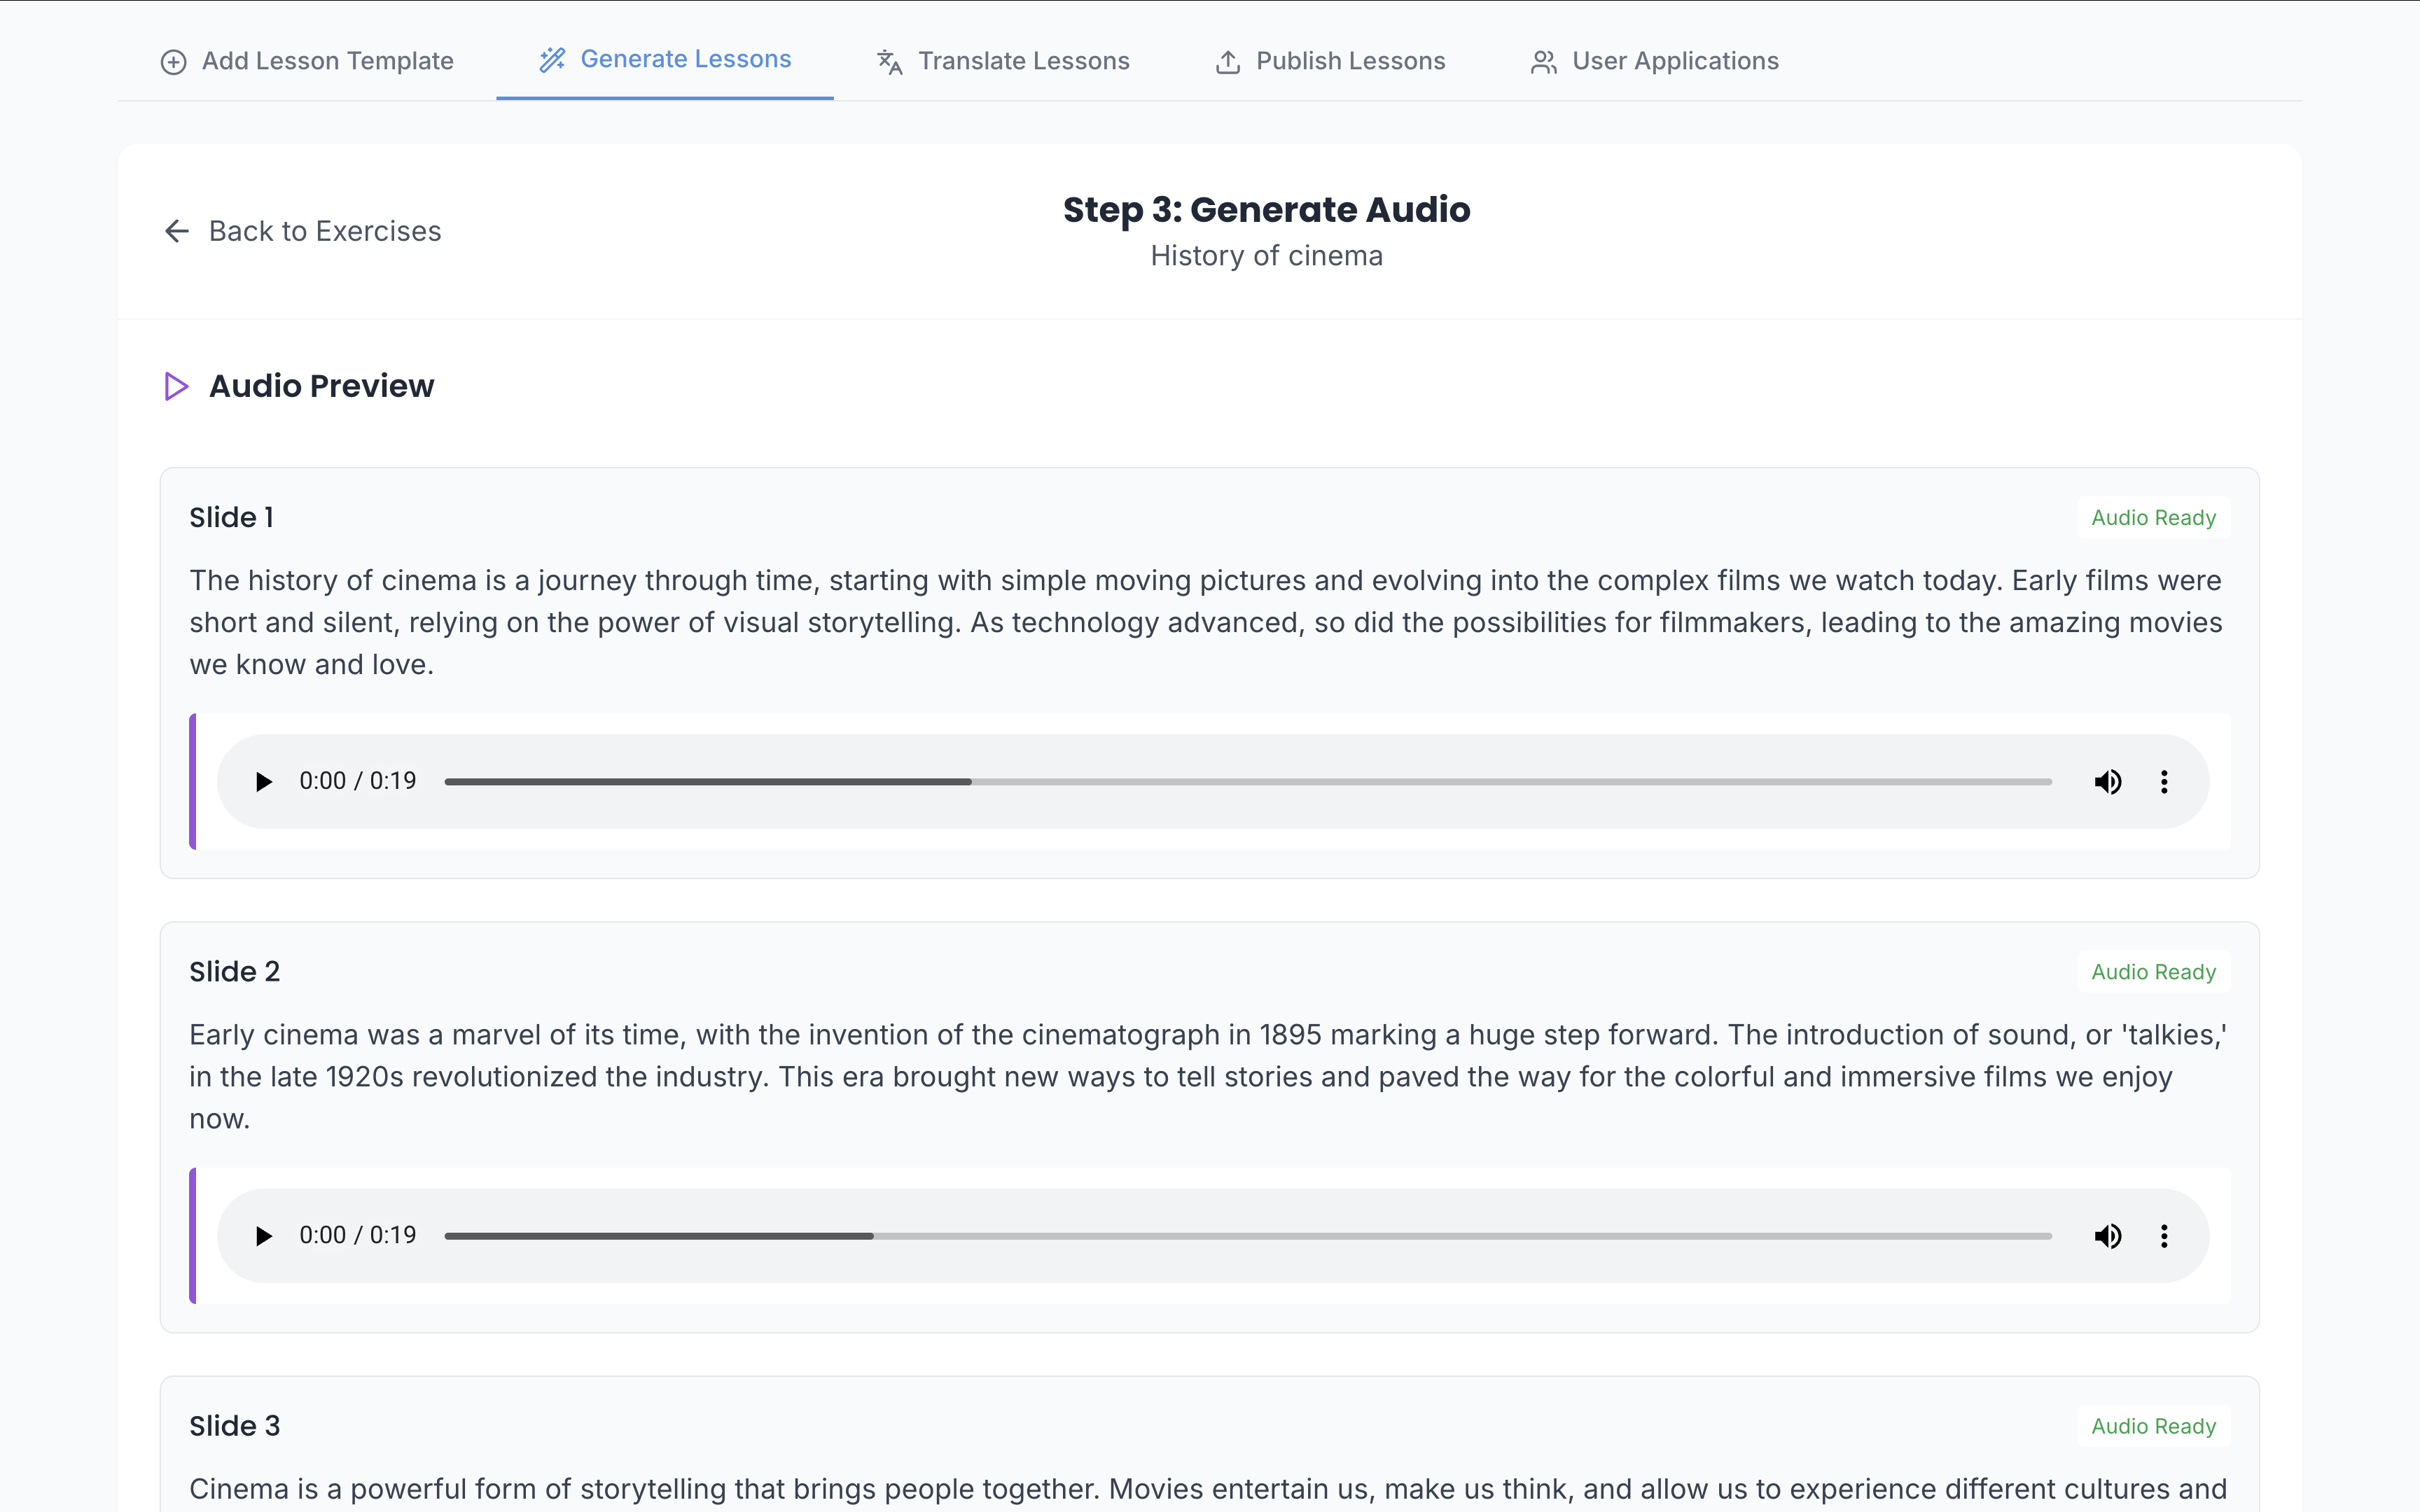2420x1512 pixels.
Task: Seek on the Slide 2 audio progress bar
Action: [1247, 1236]
